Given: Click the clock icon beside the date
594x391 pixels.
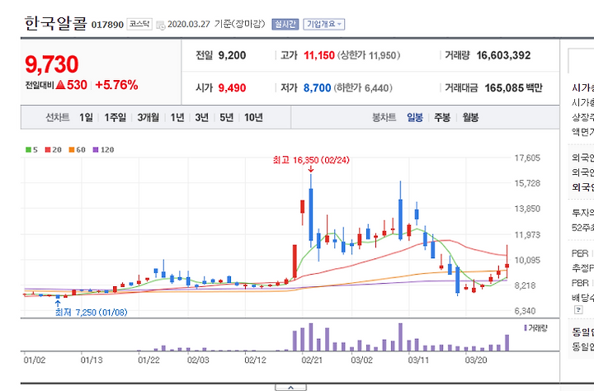Looking at the screenshot, I should (x=161, y=26).
